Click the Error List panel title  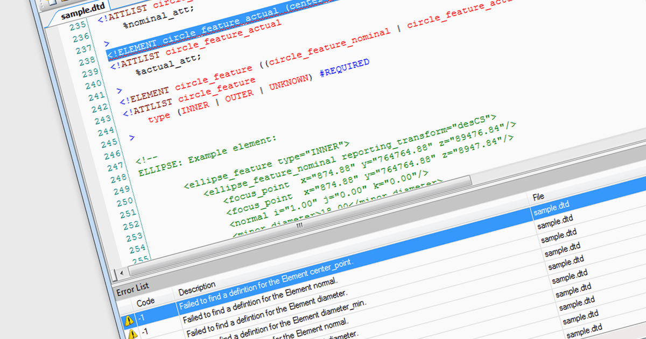pos(132,287)
